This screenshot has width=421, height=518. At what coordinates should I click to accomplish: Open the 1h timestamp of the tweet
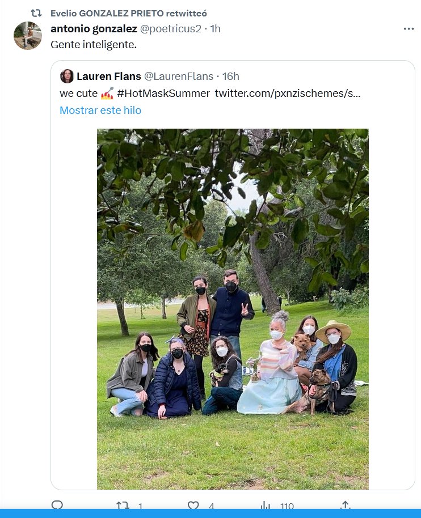click(x=216, y=29)
